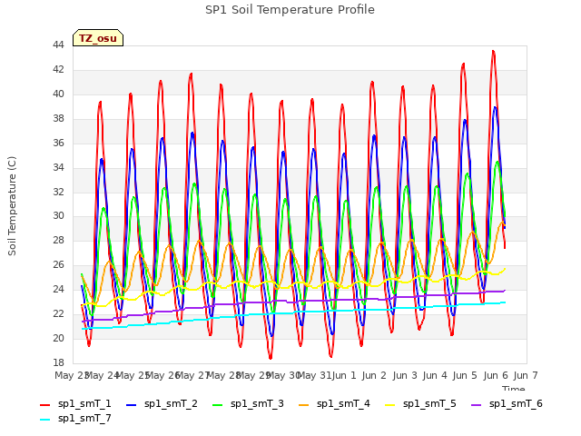This screenshot has height=436, width=581.
Task: Click the yellow sp1_smT_5 legend swatch
Action: point(389,405)
